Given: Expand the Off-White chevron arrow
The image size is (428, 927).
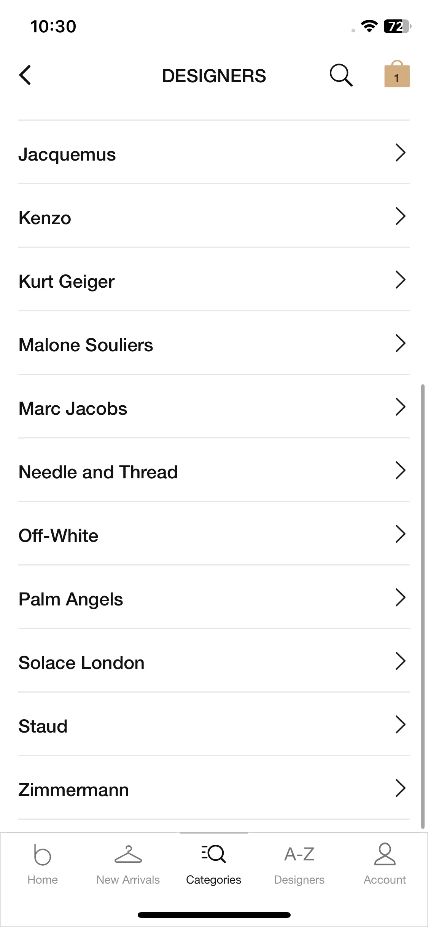Looking at the screenshot, I should coord(400,534).
